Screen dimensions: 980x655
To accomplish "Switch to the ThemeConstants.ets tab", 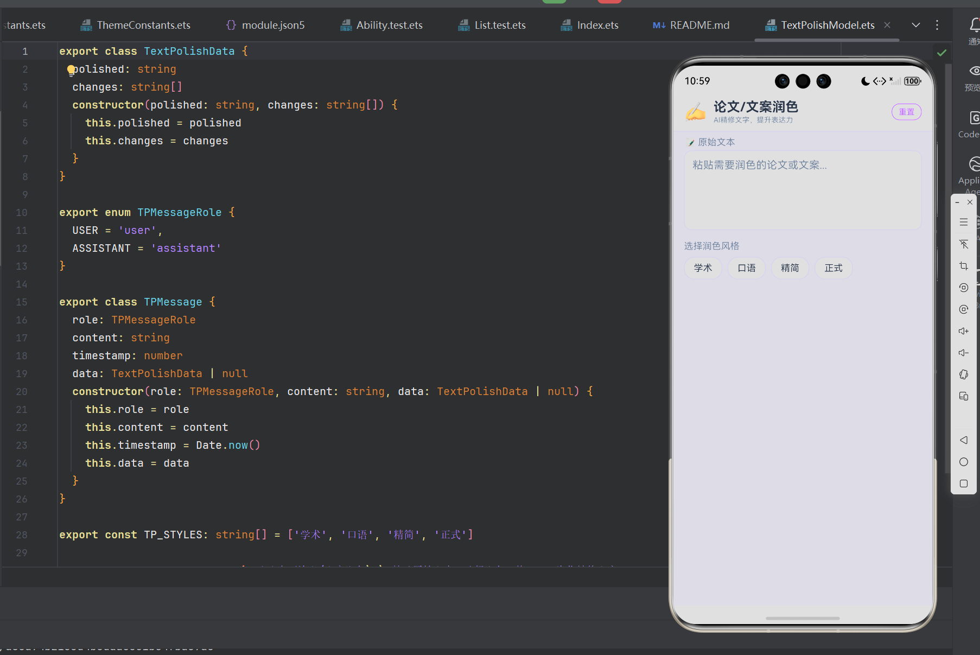I will pyautogui.click(x=136, y=25).
